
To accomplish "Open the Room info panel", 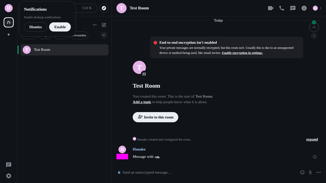I will coord(304,8).
